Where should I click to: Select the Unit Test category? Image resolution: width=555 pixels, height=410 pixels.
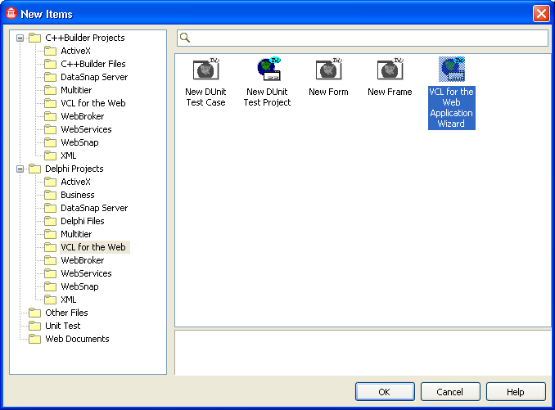[x=63, y=326]
